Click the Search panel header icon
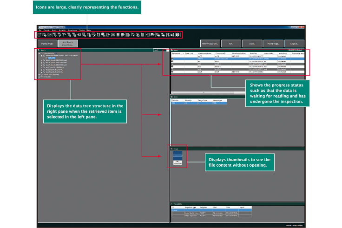The width and height of the screenshot is (342, 228). coord(38,50)
